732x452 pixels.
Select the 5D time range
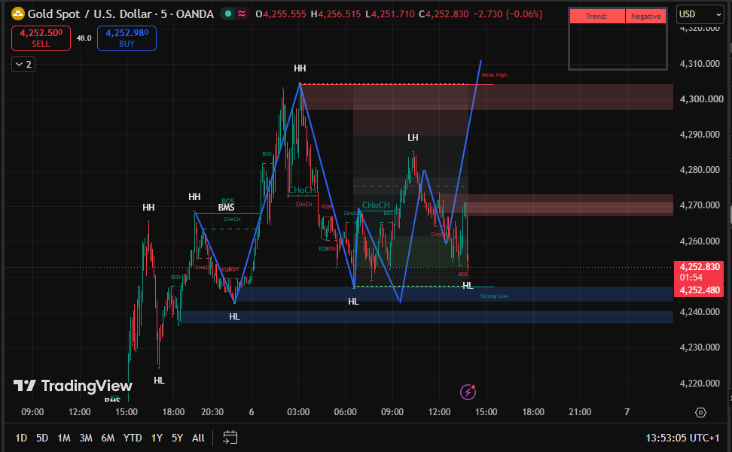coord(42,438)
